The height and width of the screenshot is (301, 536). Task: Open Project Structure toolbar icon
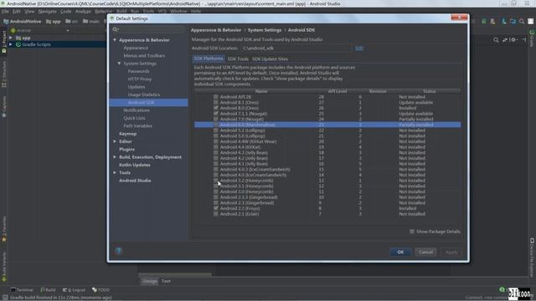point(513,21)
